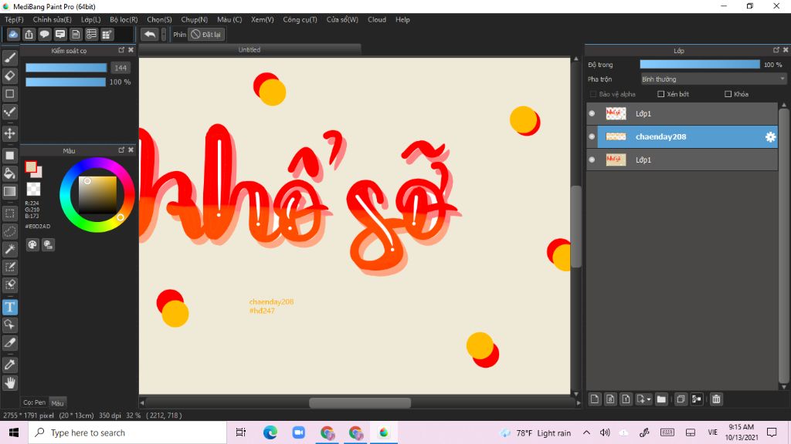
Task: Click the merge layers icon
Action: (x=697, y=399)
